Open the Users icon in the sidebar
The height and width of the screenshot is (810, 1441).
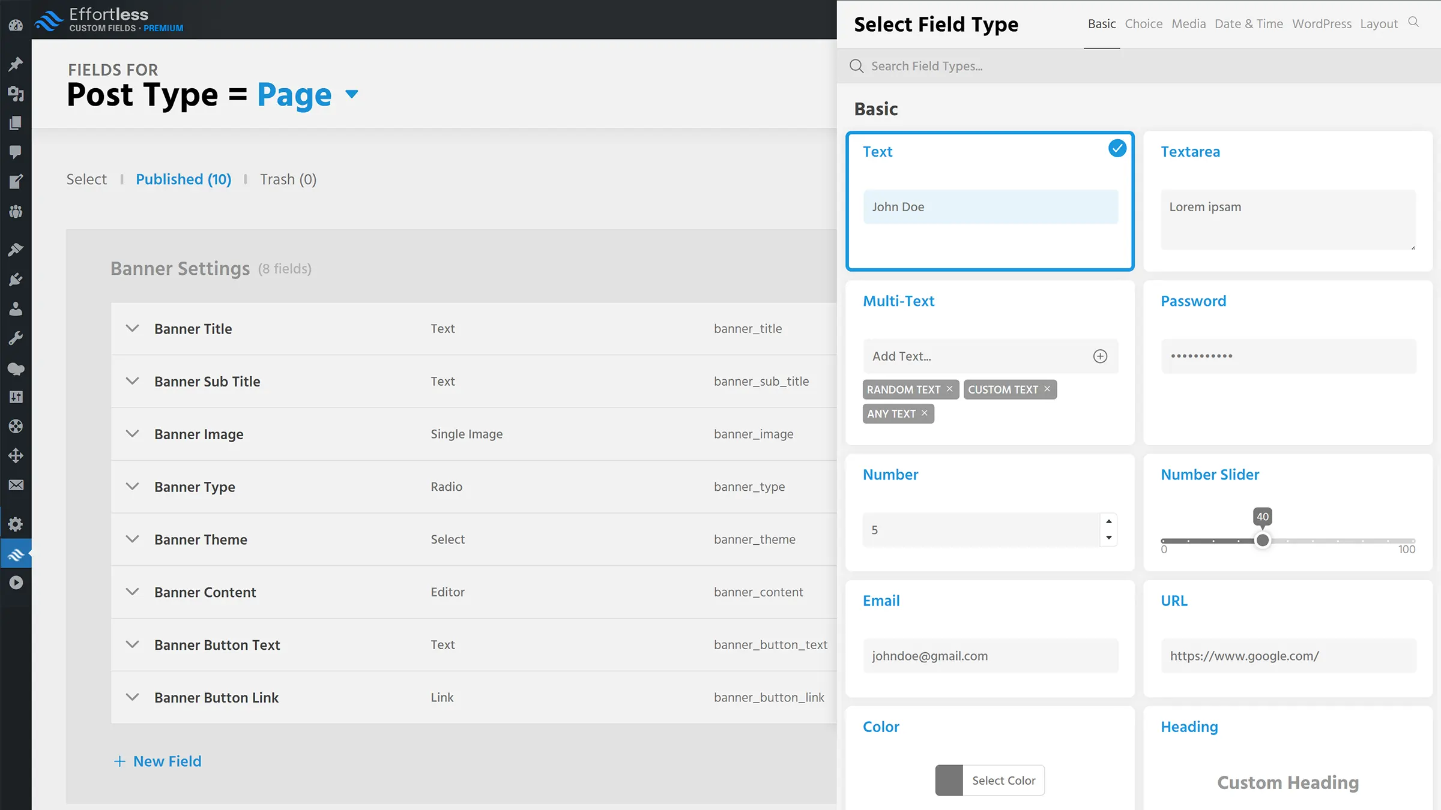(15, 308)
